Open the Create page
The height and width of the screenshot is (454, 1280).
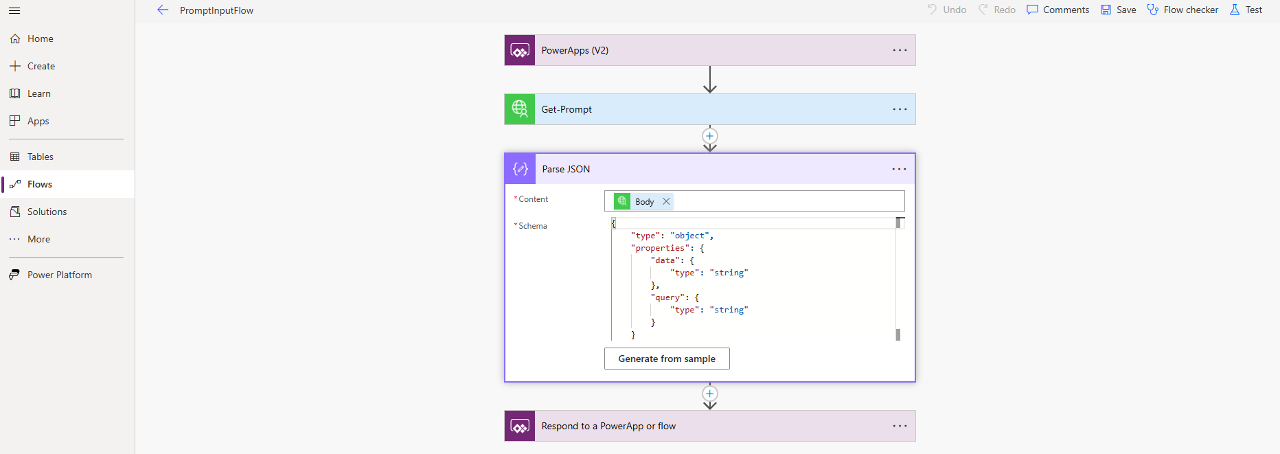click(67, 66)
